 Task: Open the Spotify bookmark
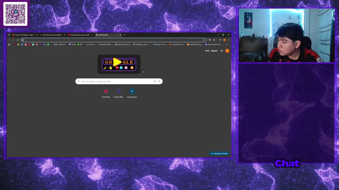point(48,44)
